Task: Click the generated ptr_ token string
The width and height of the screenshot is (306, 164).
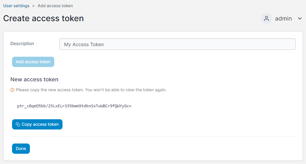Action: [x=74, y=106]
